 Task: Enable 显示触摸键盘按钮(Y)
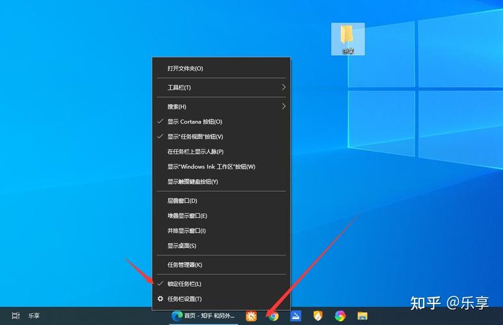(221, 181)
